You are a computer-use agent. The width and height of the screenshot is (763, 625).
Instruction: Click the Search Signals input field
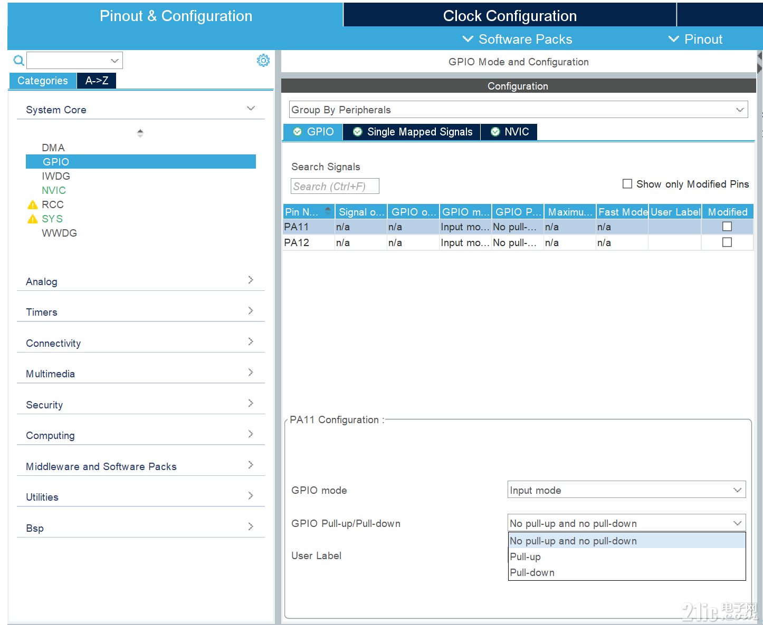click(x=335, y=186)
